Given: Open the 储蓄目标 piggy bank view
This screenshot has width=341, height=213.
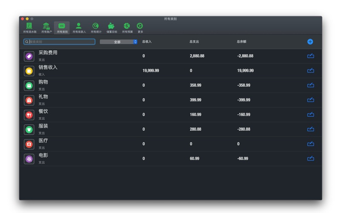Looking at the screenshot, I should point(112,28).
